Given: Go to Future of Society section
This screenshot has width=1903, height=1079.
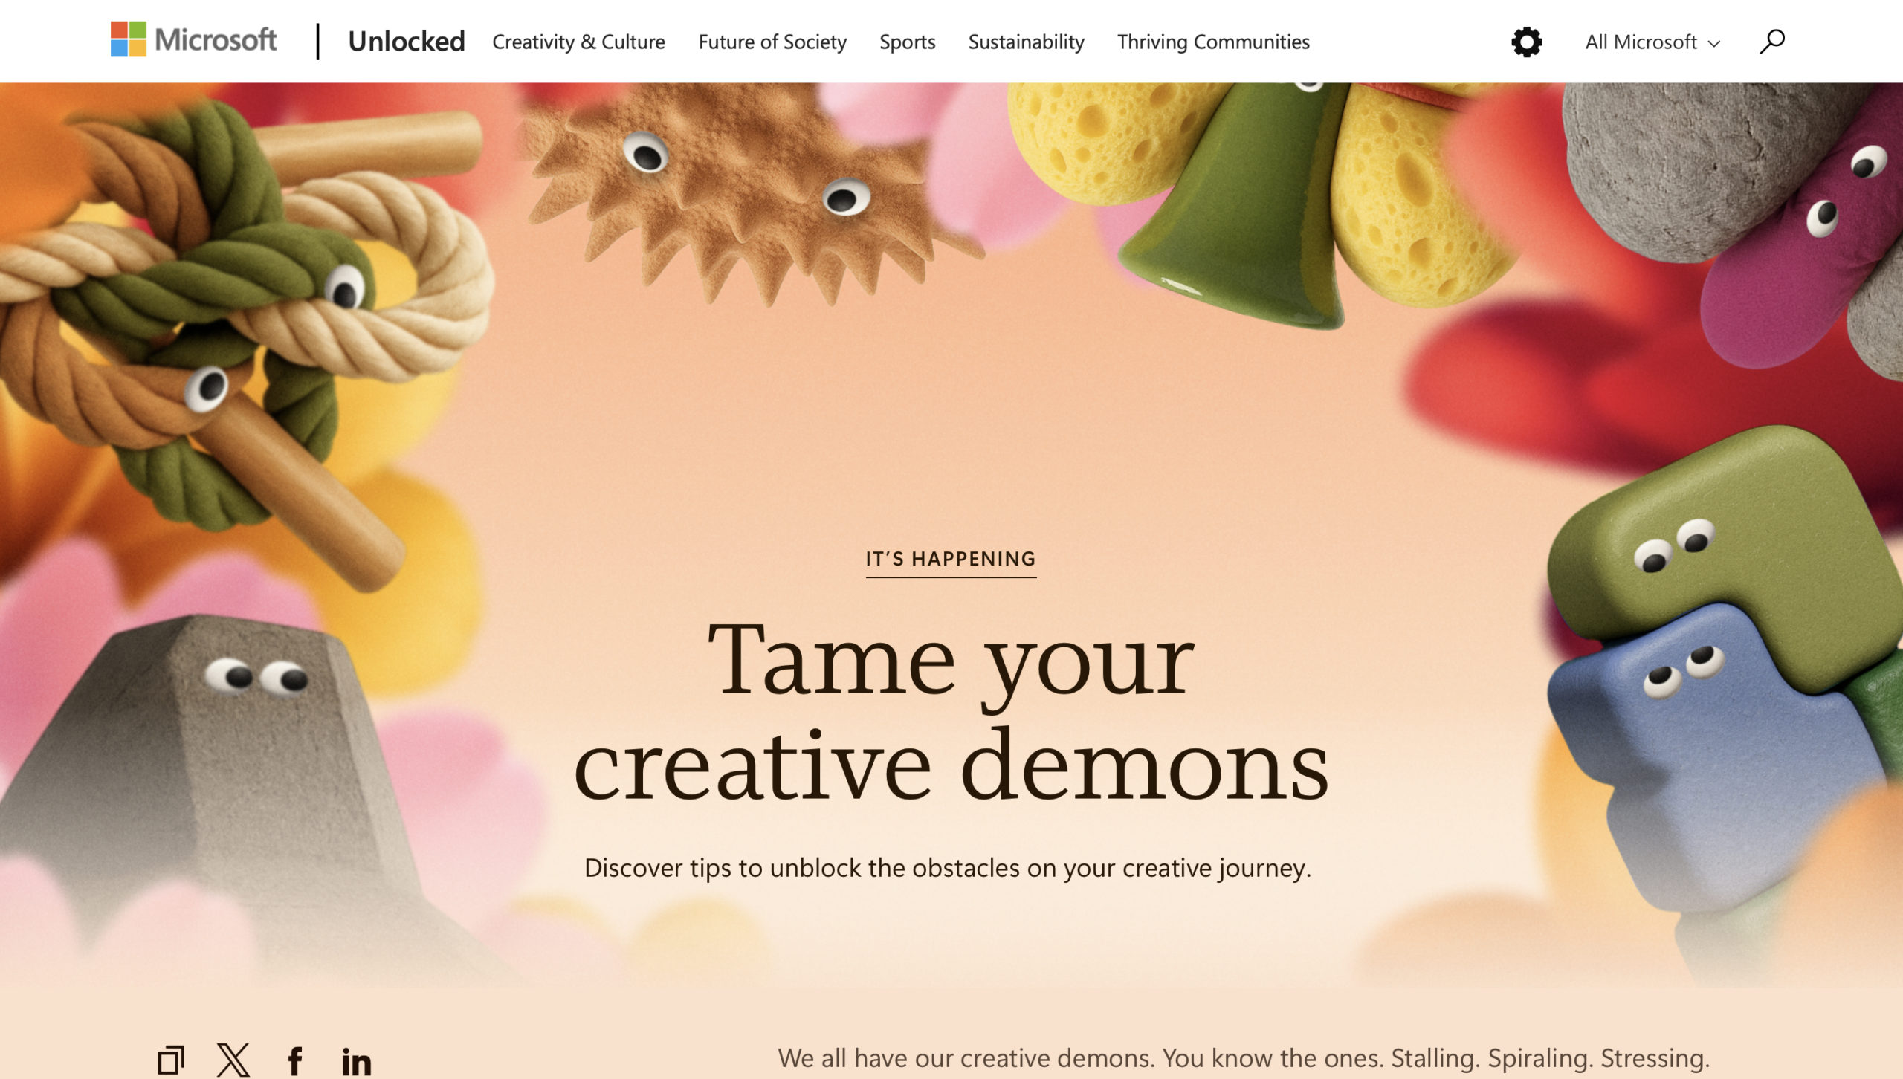Looking at the screenshot, I should 772,42.
